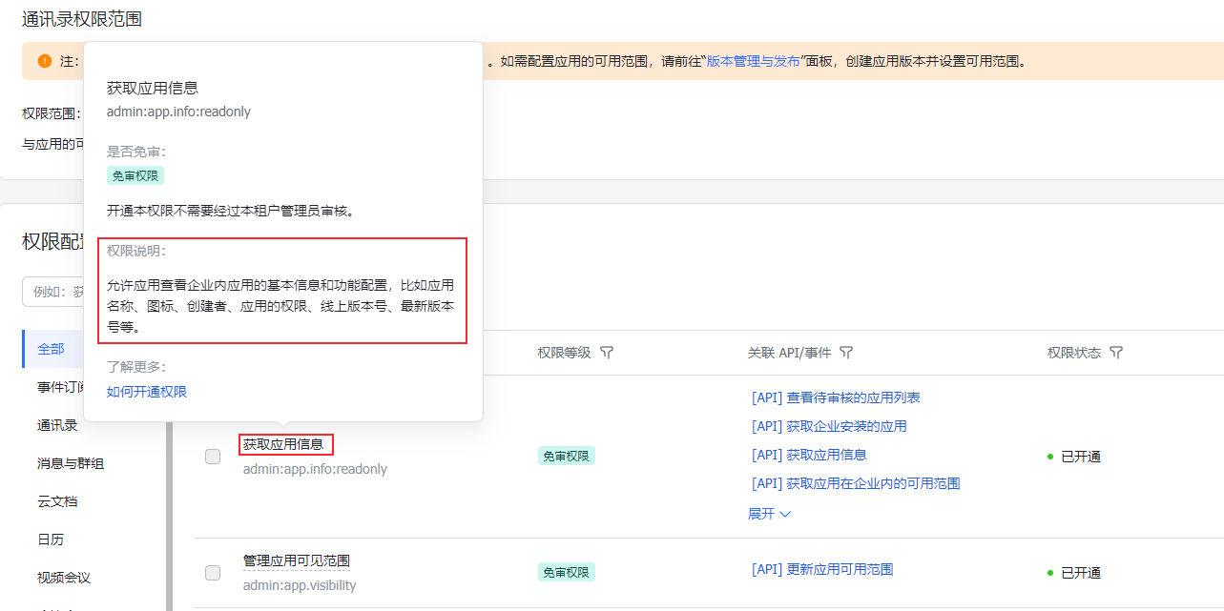Screen dimensions: 1224x611
Task: Click admin:app.visibility scope text
Action: 300,585
